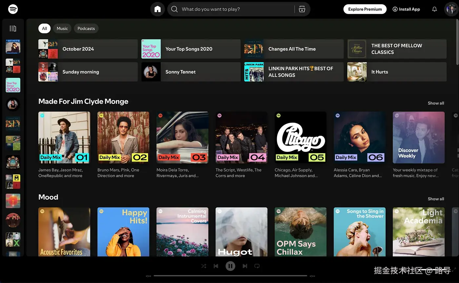
Task: Open THE BEST OF MELLOW CLASSICS shortcut
Action: (397, 49)
